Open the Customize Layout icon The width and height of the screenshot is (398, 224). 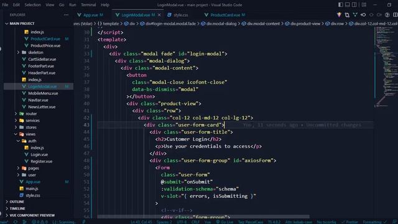pos(364,4)
